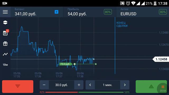Increase trade amount with plus button
This screenshot has height=95, width=169.
click(x=79, y=85)
